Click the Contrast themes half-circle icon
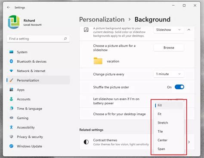 (86, 142)
